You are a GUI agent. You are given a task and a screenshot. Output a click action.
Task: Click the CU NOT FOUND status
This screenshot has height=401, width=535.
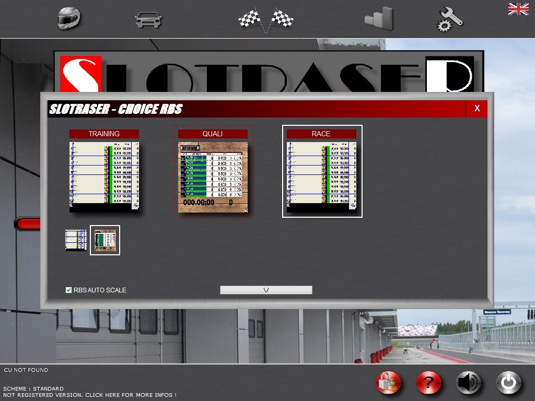point(26,370)
